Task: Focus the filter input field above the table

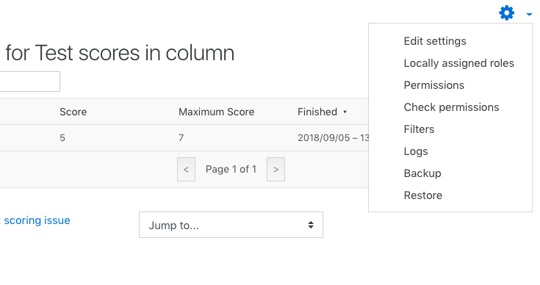Action: 29,82
